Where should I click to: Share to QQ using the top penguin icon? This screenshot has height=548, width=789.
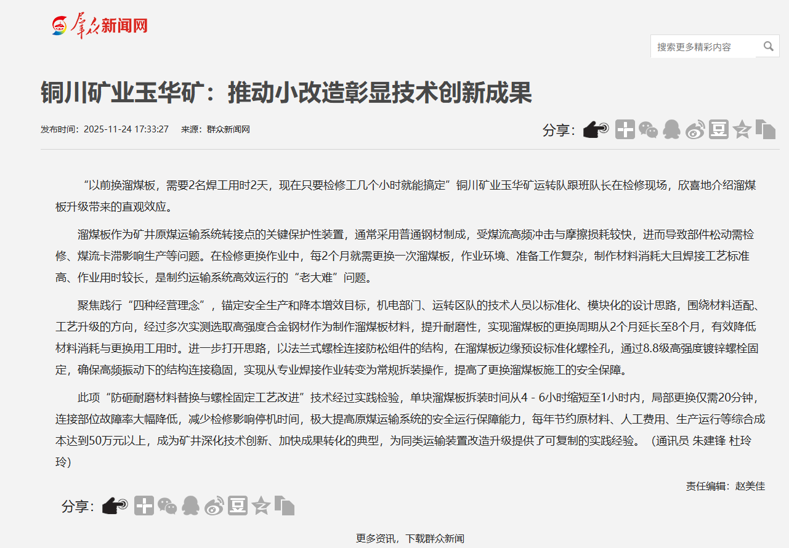point(671,129)
